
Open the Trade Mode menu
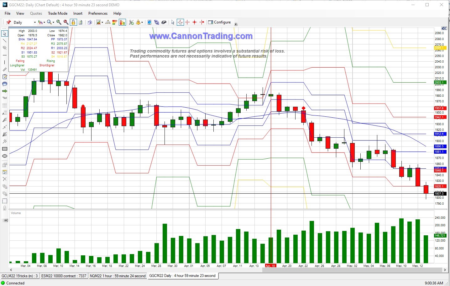tap(57, 13)
